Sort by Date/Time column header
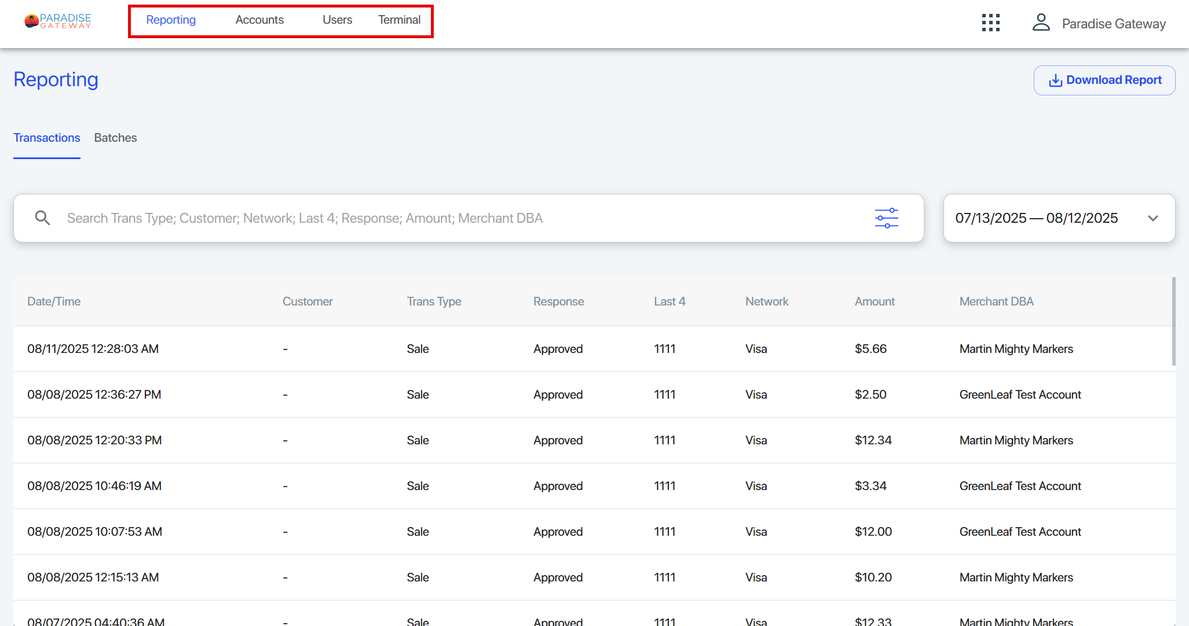This screenshot has height=626, width=1189. [54, 301]
